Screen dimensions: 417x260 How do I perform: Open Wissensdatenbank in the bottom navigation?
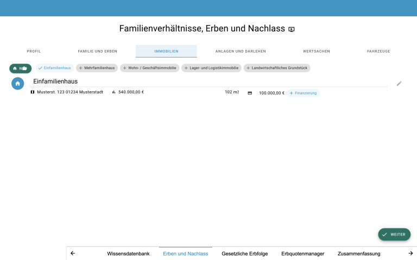pos(128,253)
